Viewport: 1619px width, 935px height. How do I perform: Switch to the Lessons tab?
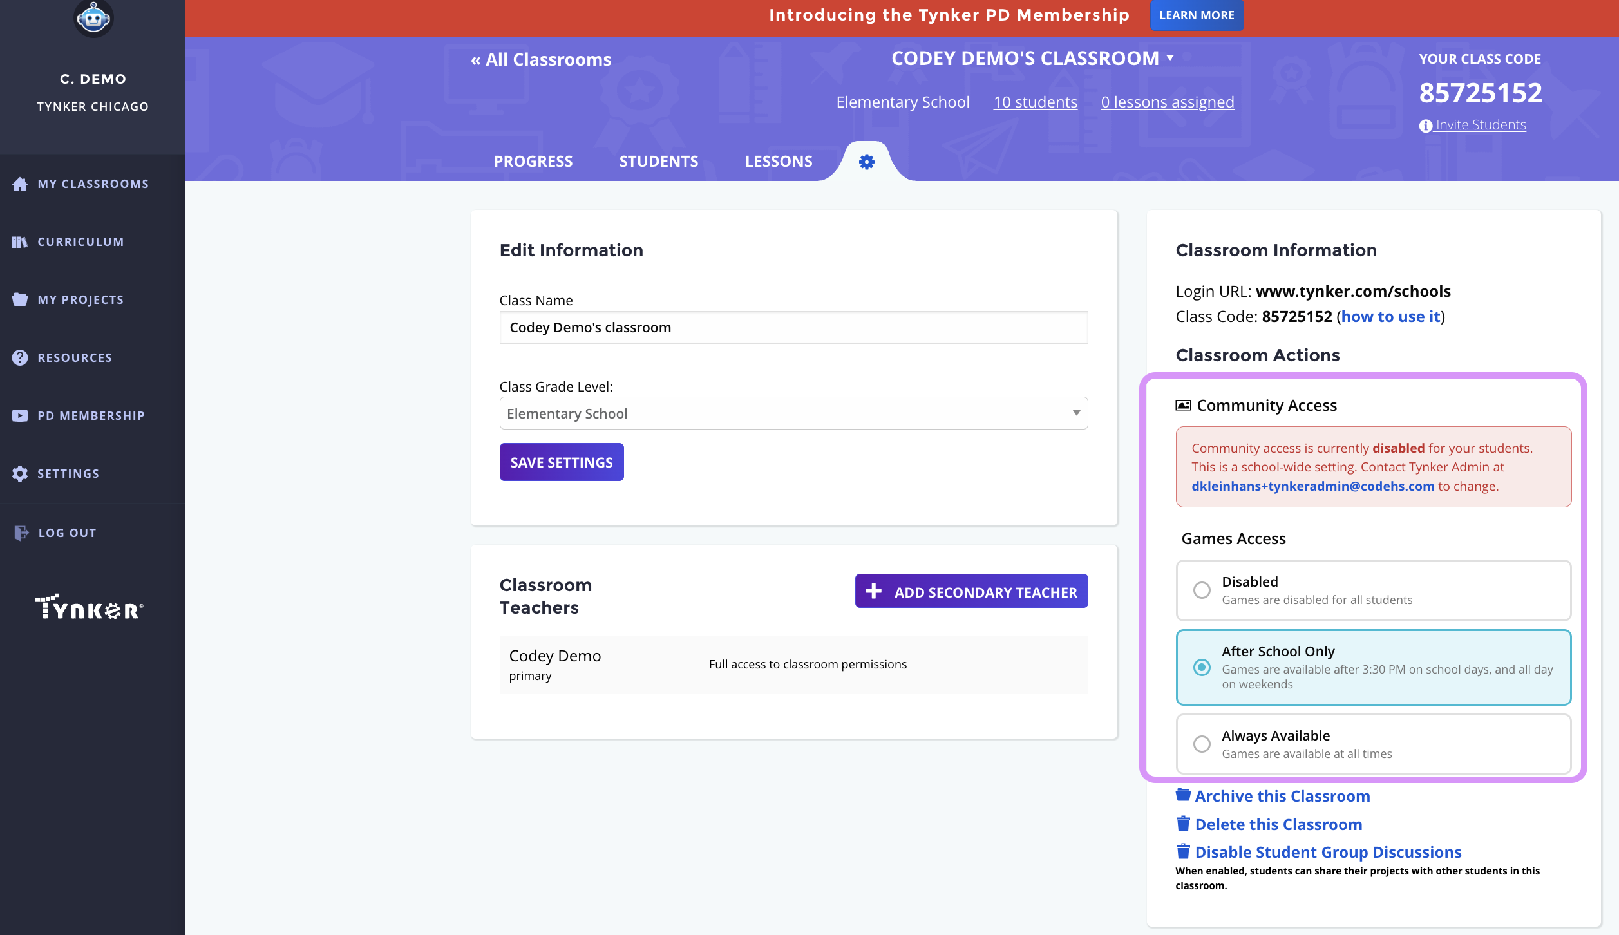[x=779, y=162]
